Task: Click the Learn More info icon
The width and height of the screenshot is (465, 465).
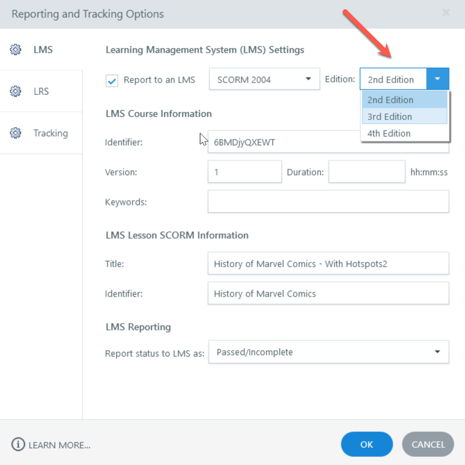Action: coord(18,444)
